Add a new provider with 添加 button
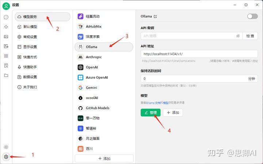 click(x=104, y=159)
